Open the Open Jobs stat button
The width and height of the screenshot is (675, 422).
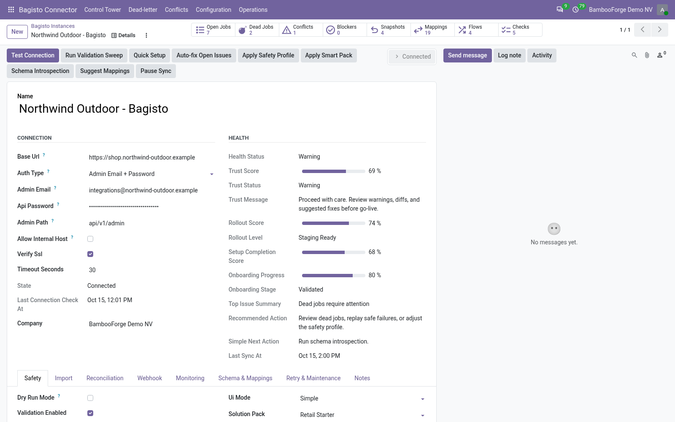point(213,30)
